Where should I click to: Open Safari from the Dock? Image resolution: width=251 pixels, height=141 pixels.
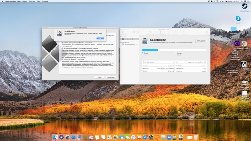(73, 137)
